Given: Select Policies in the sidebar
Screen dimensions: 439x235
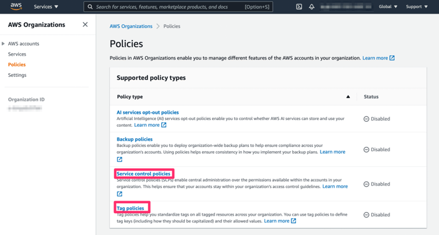Looking at the screenshot, I should click(x=17, y=64).
